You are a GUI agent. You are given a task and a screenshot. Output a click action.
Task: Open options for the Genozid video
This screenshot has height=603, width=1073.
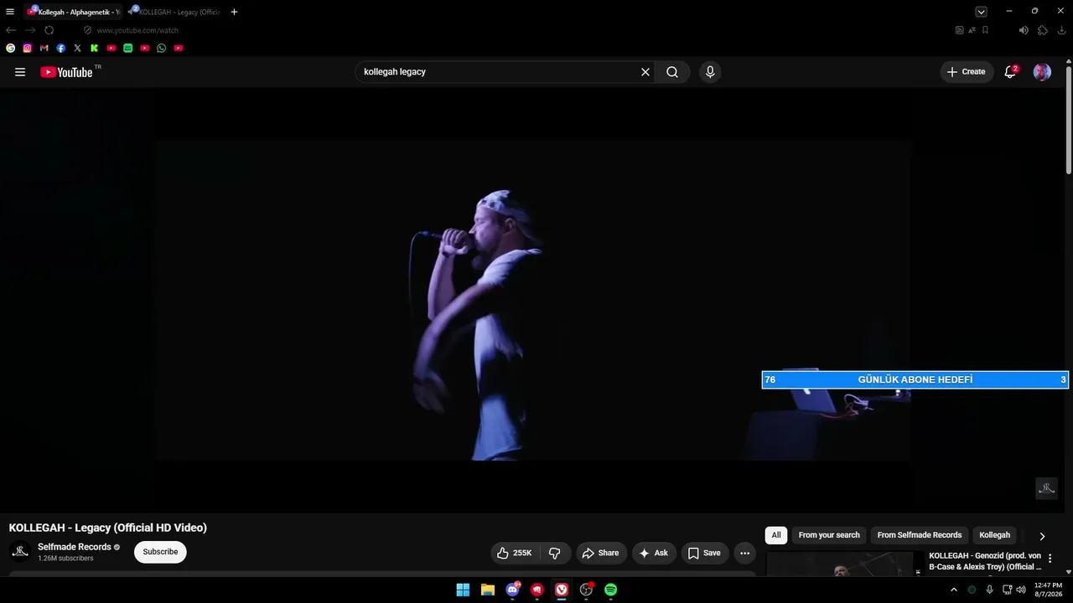click(1050, 559)
